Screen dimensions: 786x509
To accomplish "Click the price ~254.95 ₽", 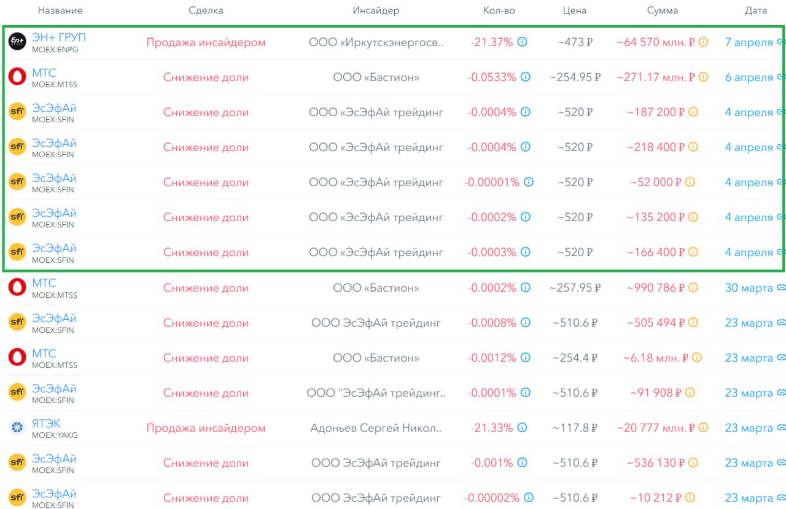I will [575, 77].
